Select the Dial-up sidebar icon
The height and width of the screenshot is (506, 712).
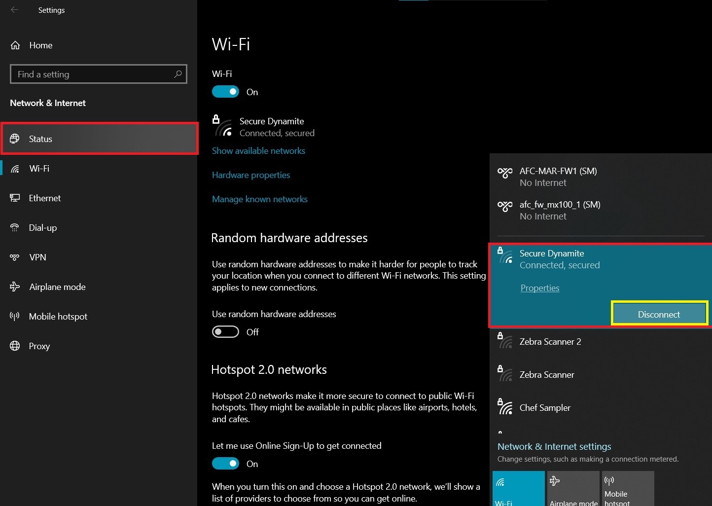coord(15,227)
